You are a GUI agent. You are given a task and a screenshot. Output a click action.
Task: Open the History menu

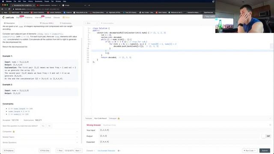pyautogui.click(x=30, y=1)
